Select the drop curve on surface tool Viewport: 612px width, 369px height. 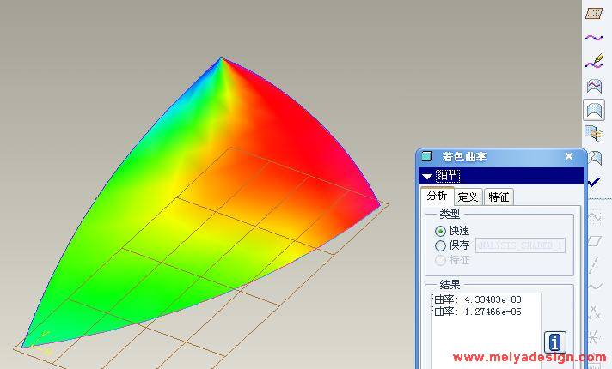pyautogui.click(x=594, y=86)
